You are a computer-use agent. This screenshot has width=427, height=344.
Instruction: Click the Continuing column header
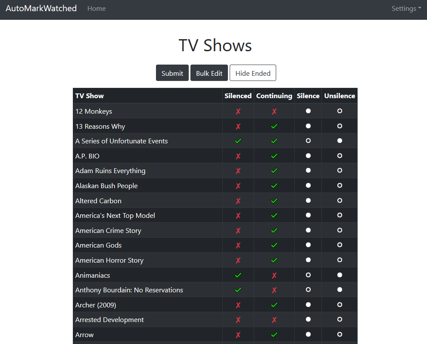(274, 96)
